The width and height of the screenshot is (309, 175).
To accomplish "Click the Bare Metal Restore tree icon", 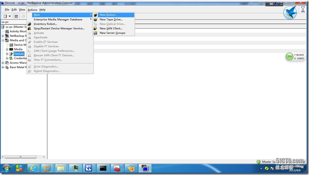I will (7, 67).
